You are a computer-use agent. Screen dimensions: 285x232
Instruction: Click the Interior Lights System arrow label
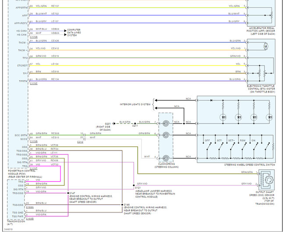point(135,104)
